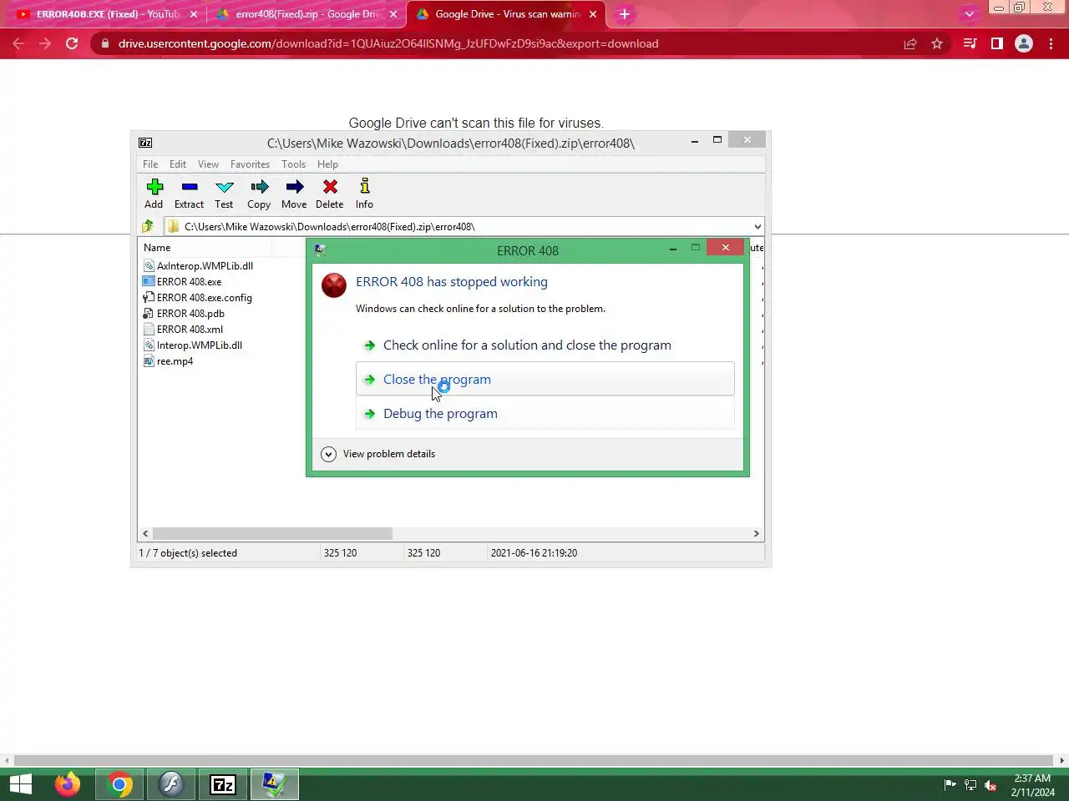Select the ree.mp4 file

(x=168, y=361)
